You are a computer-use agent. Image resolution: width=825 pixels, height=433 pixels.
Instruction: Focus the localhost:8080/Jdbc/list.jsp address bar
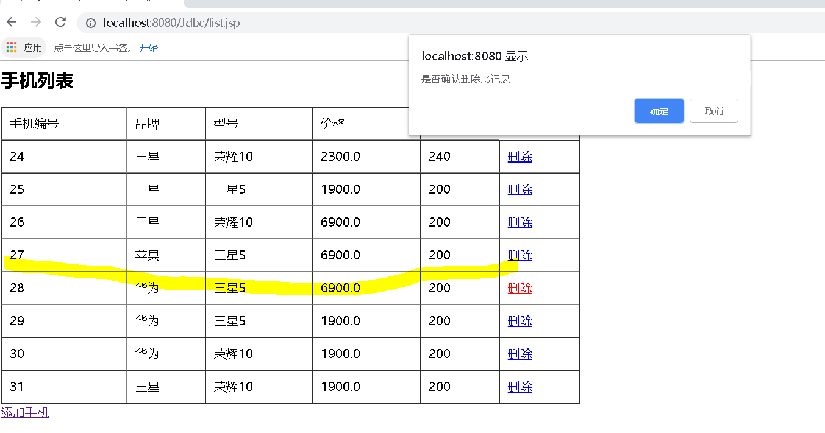click(x=451, y=23)
